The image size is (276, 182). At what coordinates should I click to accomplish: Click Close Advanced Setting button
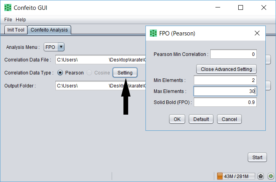click(x=226, y=69)
